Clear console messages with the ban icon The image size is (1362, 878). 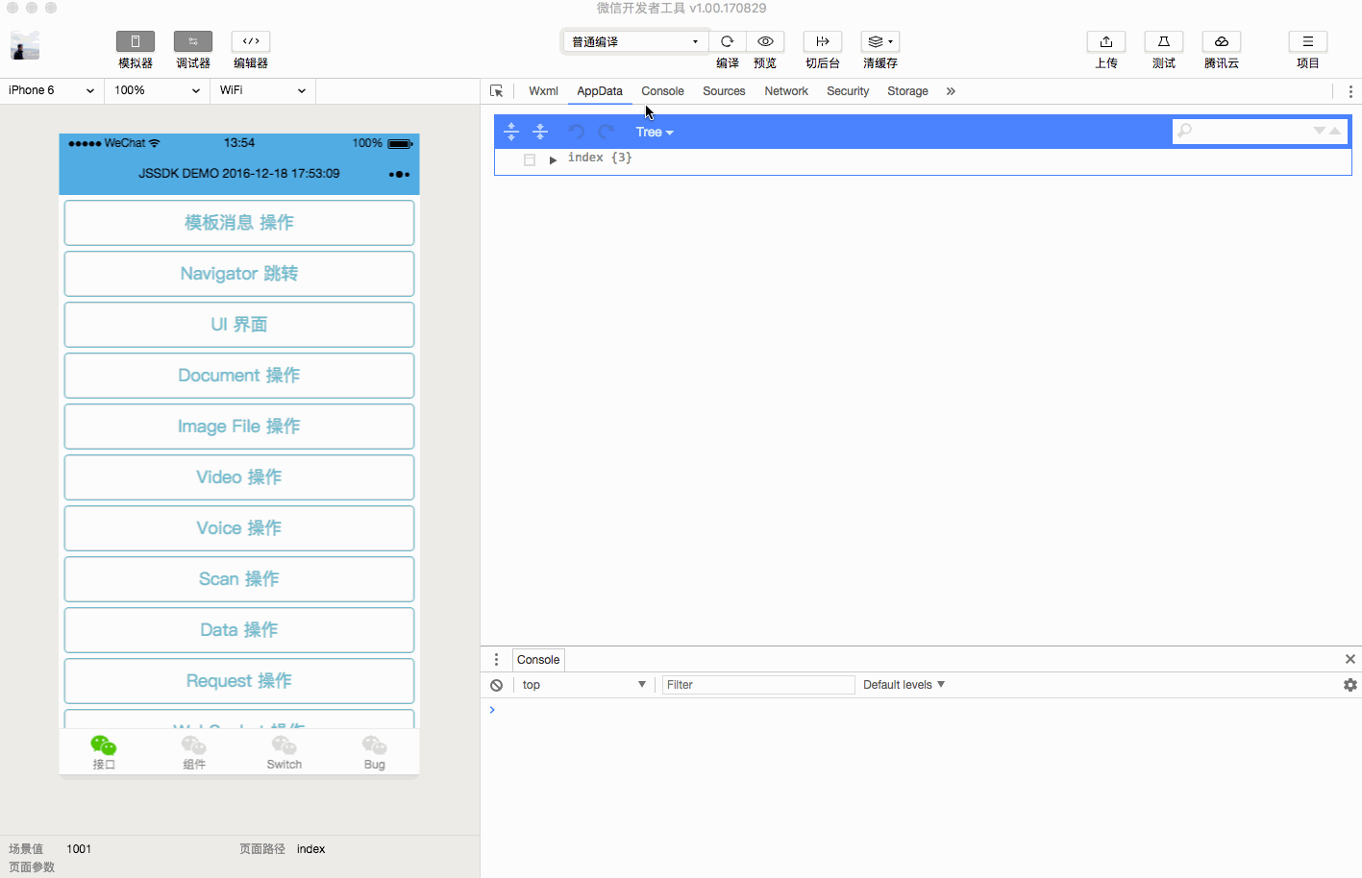[x=496, y=684]
